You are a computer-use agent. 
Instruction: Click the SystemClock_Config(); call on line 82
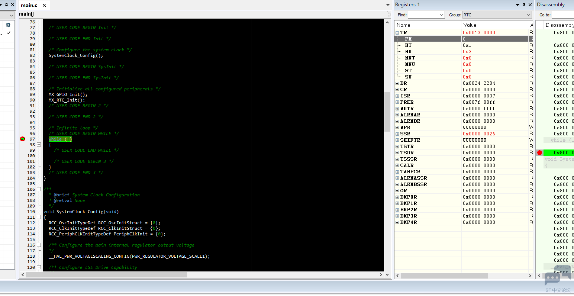tap(76, 55)
